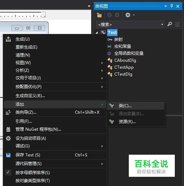Open the 源代码管理(S) submenu
The width and height of the screenshot is (184, 186).
(55, 164)
